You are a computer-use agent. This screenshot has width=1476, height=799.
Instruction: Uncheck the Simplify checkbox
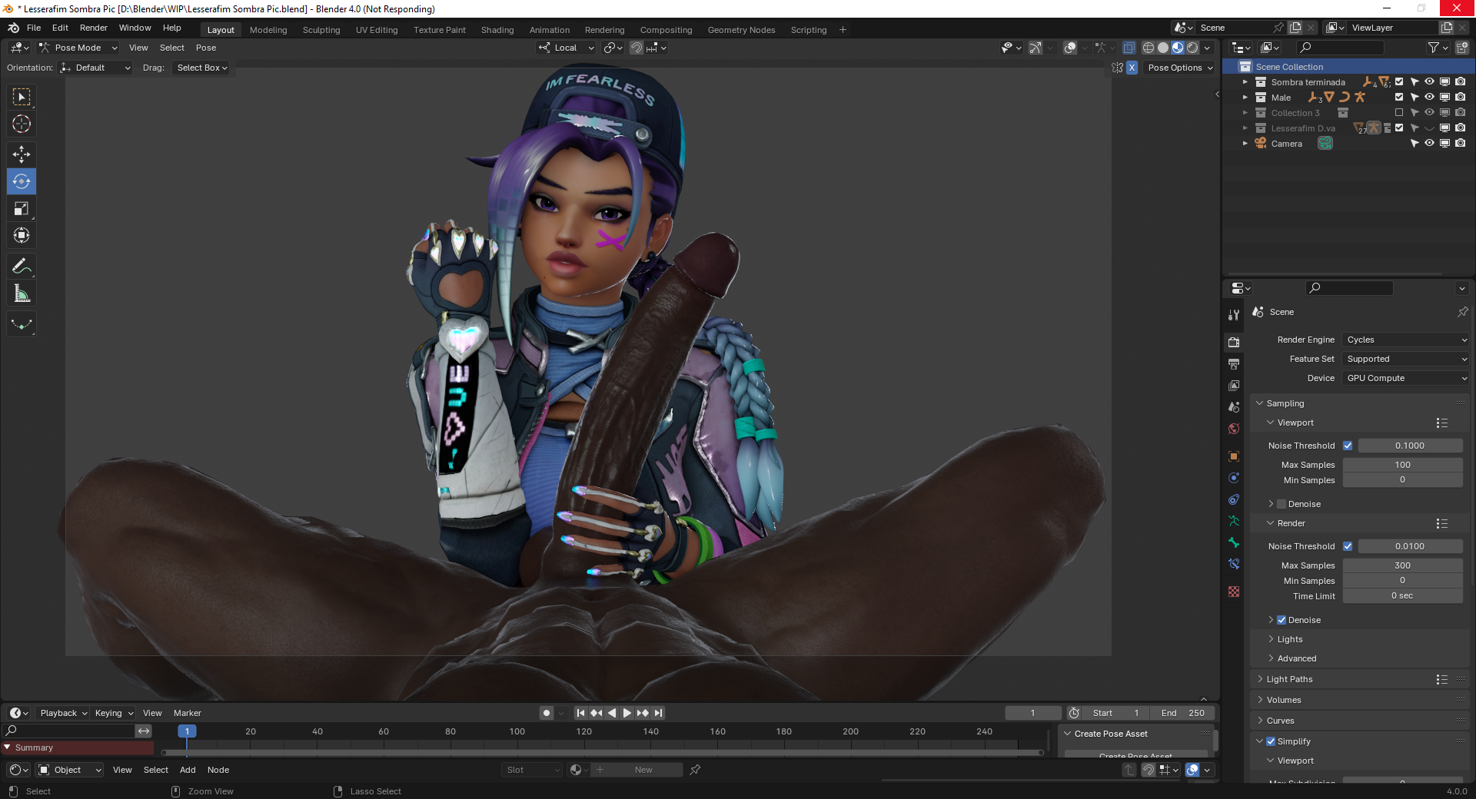coord(1271,741)
